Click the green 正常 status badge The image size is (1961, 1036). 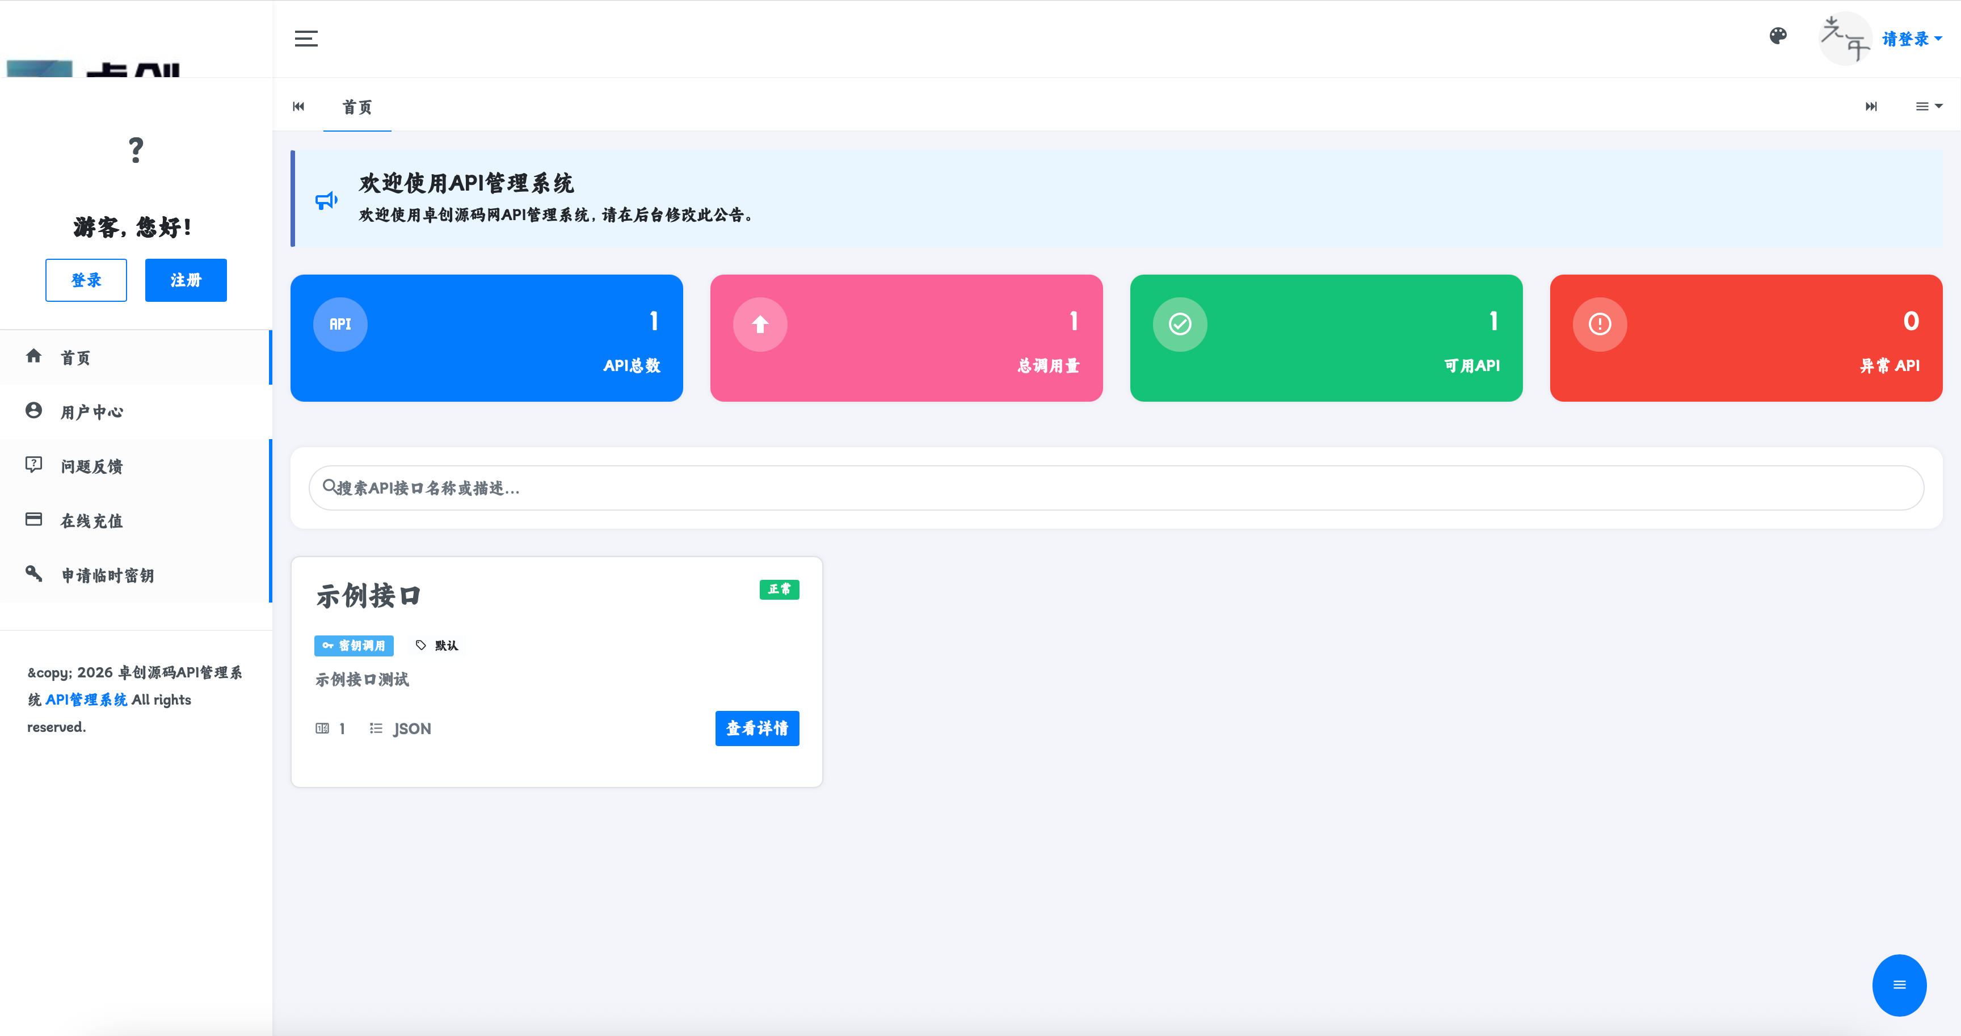click(778, 589)
